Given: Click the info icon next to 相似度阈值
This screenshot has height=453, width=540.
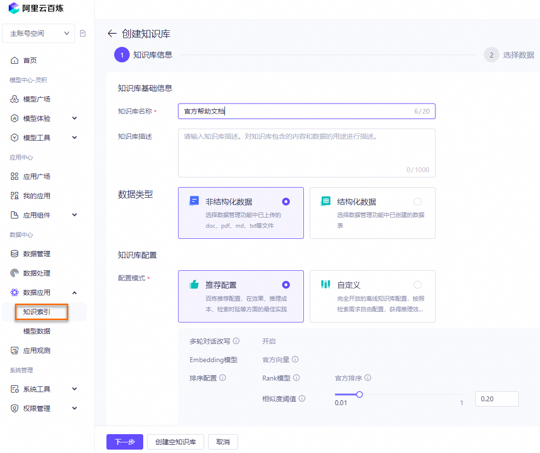Looking at the screenshot, I should [x=302, y=398].
